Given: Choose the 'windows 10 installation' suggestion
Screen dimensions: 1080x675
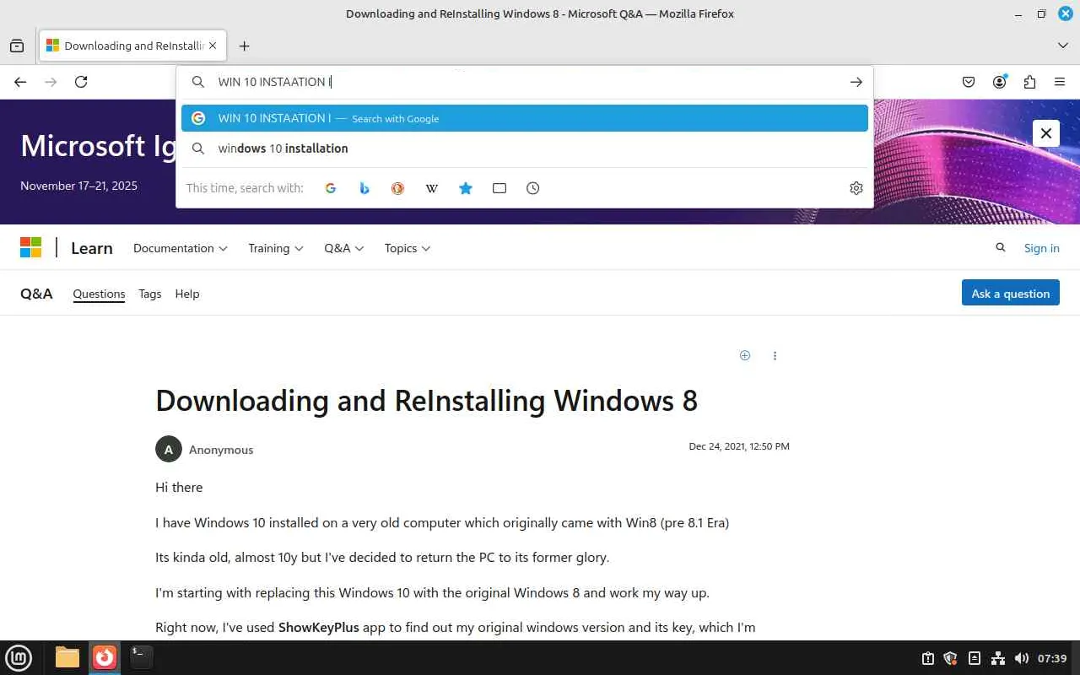Looking at the screenshot, I should pos(525,148).
